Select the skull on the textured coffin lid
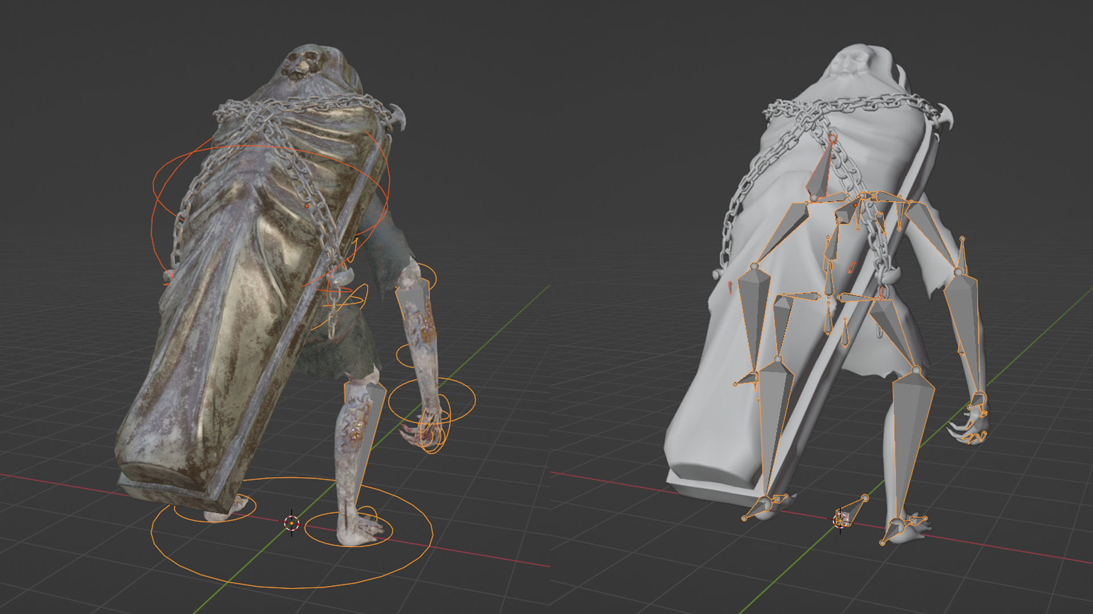 [x=301, y=65]
